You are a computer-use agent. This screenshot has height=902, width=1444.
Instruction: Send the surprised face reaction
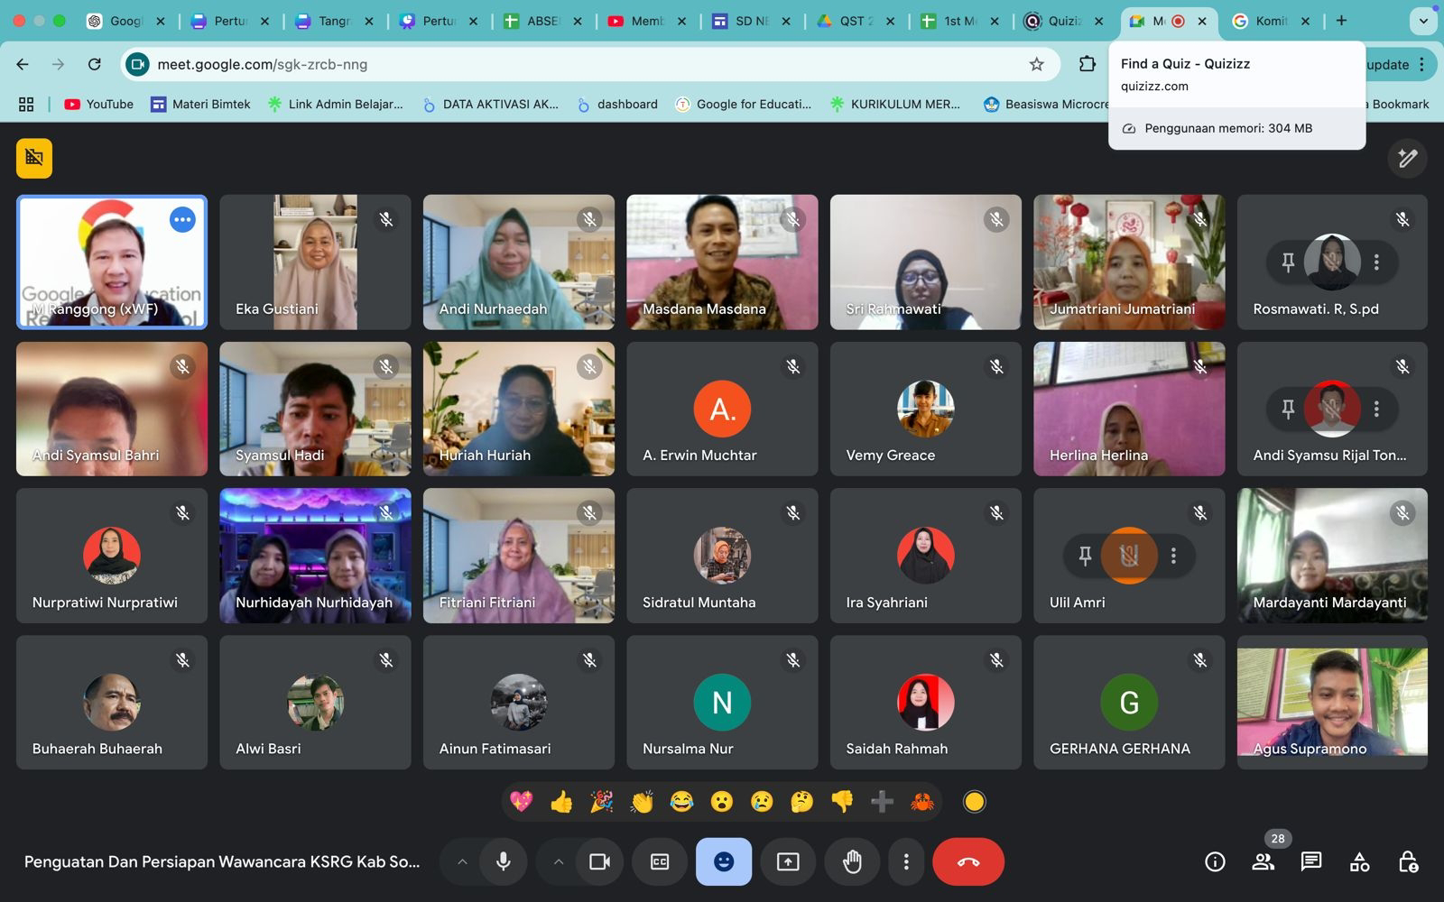click(722, 801)
